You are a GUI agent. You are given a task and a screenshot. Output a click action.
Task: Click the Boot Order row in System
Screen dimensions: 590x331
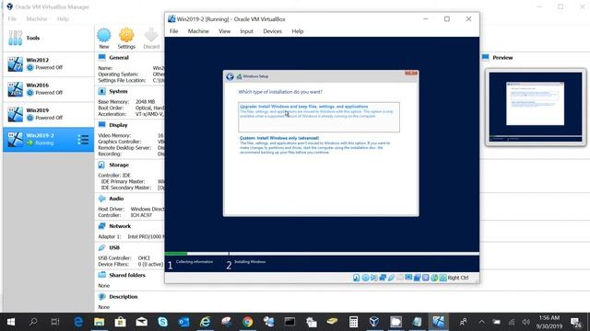click(131, 108)
